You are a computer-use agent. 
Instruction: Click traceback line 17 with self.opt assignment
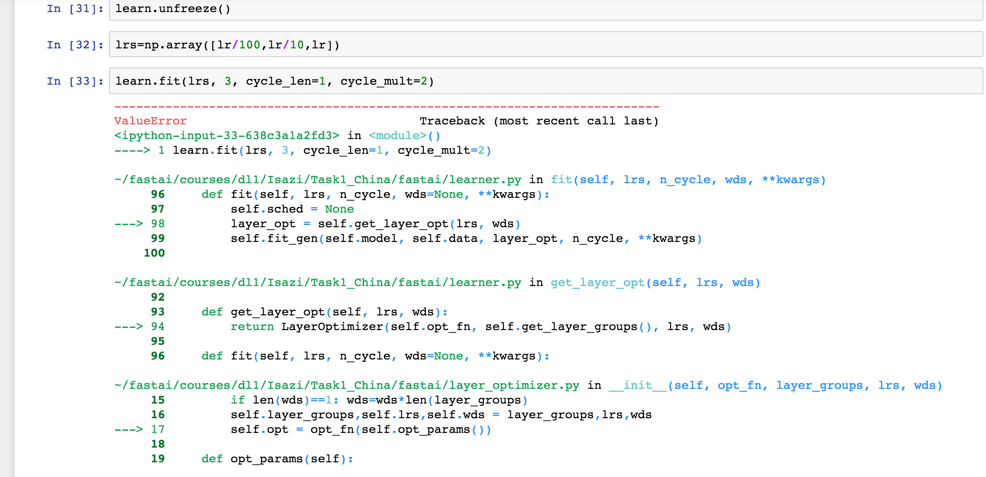361,429
